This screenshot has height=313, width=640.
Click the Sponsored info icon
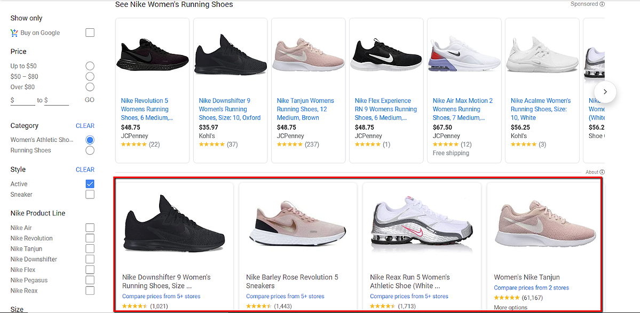pyautogui.click(x=602, y=4)
